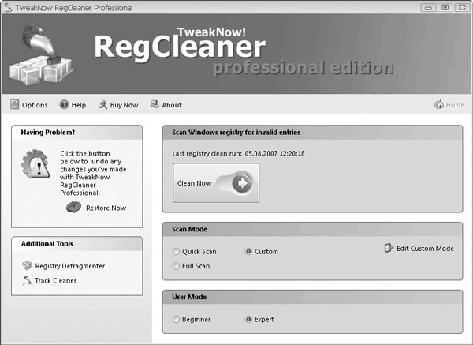Start the Clean Now button
The width and height of the screenshot is (473, 345).
click(x=216, y=183)
